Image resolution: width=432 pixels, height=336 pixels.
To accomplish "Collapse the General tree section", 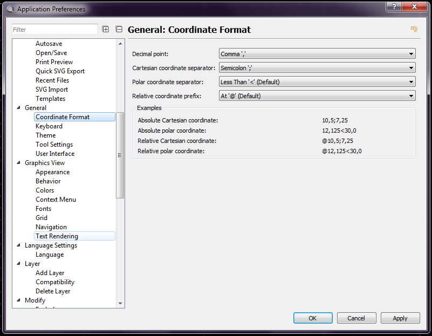I will point(19,108).
